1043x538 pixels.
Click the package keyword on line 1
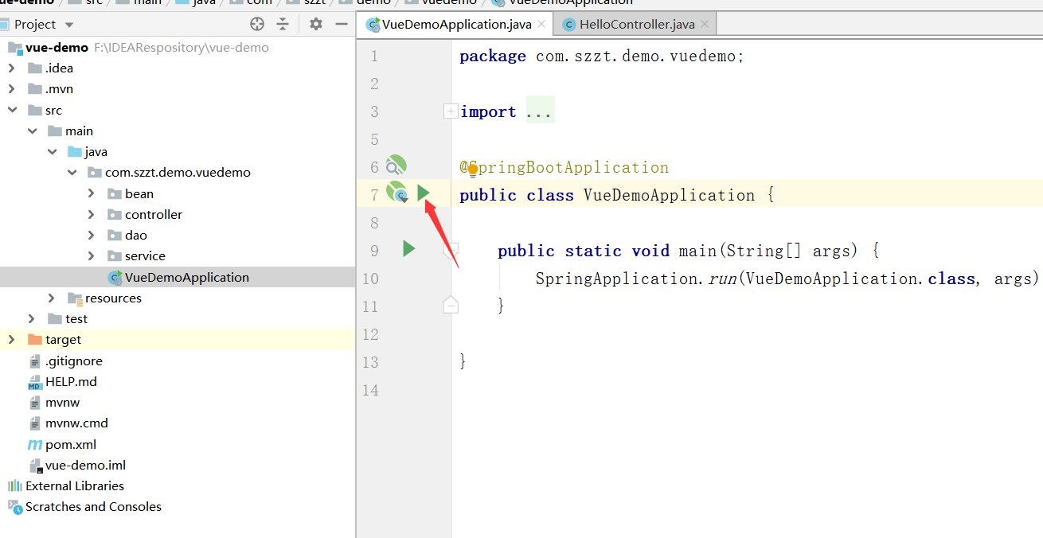[493, 57]
